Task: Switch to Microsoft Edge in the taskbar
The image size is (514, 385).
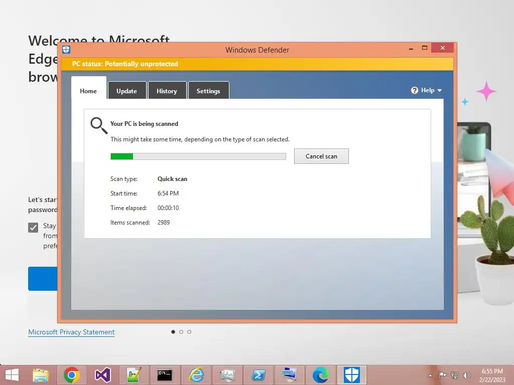Action: pyautogui.click(x=320, y=375)
